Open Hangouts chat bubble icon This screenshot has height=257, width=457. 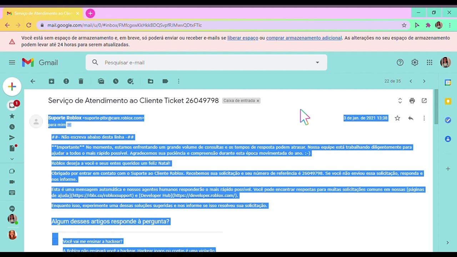(12, 208)
